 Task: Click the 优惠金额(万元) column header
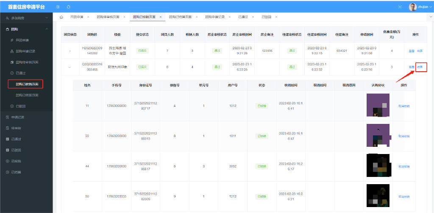(x=391, y=34)
